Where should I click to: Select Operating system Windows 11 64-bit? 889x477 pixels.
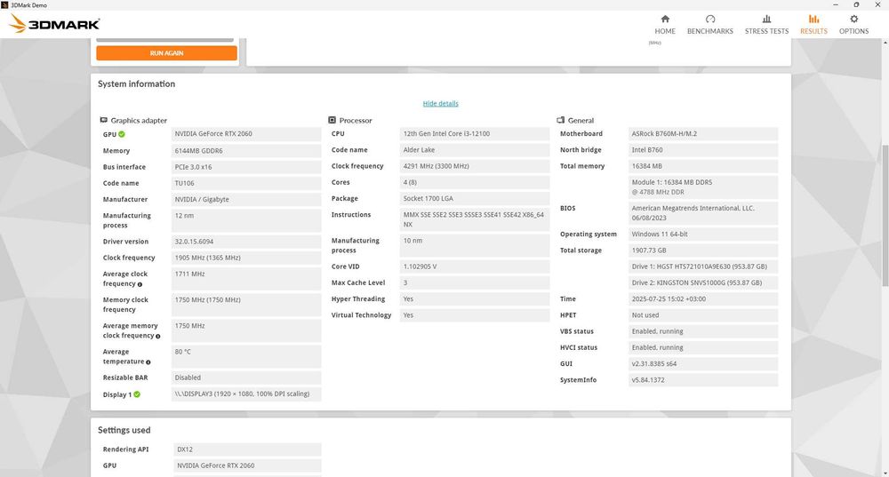coord(703,234)
